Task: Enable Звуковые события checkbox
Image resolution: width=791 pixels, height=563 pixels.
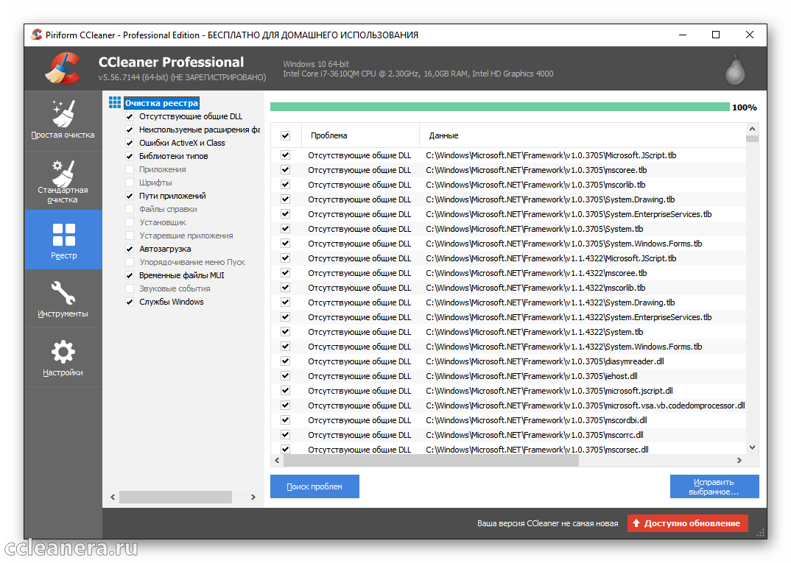Action: click(130, 288)
